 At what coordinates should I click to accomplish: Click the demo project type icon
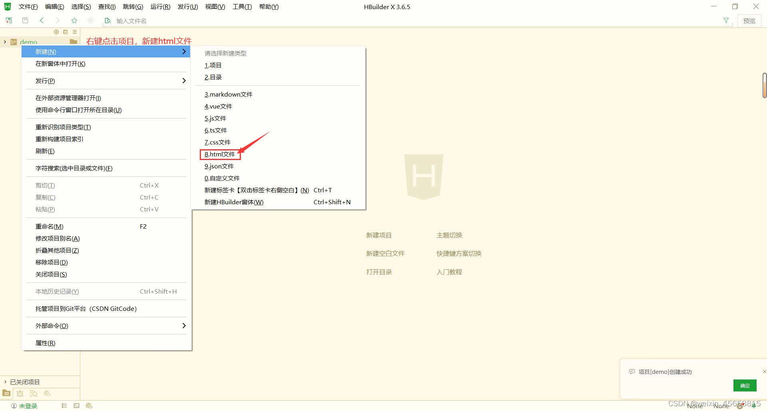(14, 42)
